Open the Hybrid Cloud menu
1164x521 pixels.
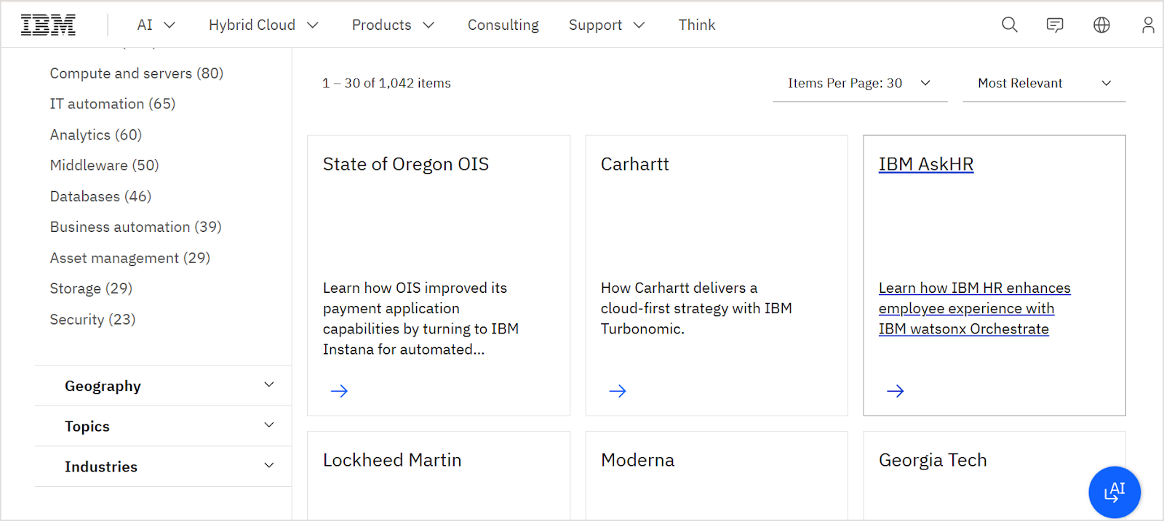263,25
